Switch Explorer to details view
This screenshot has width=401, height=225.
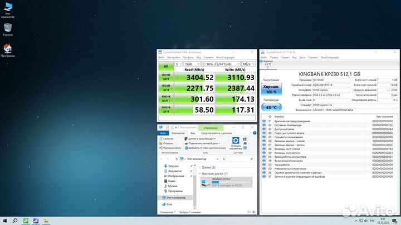tap(250, 212)
